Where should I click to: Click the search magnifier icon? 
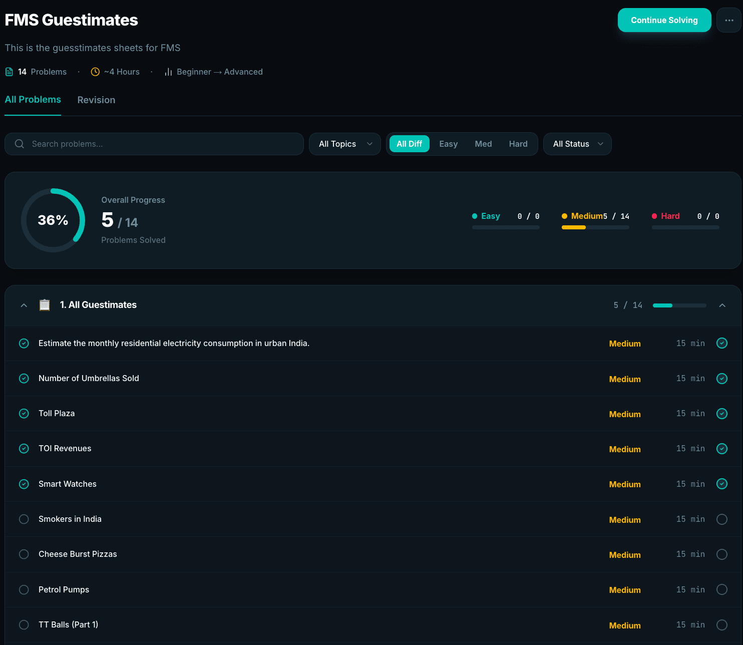[x=20, y=144]
